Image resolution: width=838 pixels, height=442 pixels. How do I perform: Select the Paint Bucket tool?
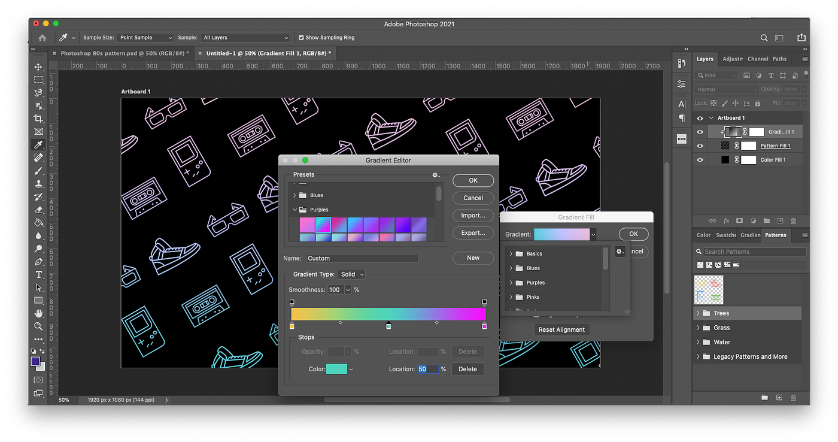pyautogui.click(x=38, y=223)
